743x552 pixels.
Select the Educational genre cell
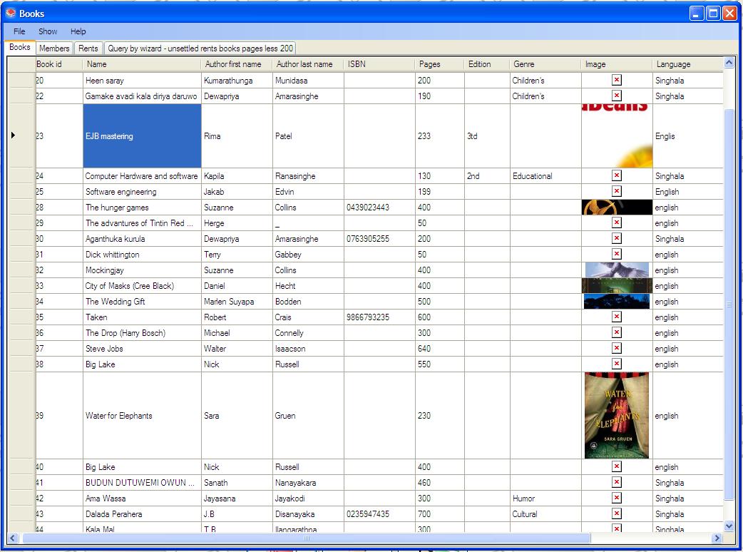[546, 175]
